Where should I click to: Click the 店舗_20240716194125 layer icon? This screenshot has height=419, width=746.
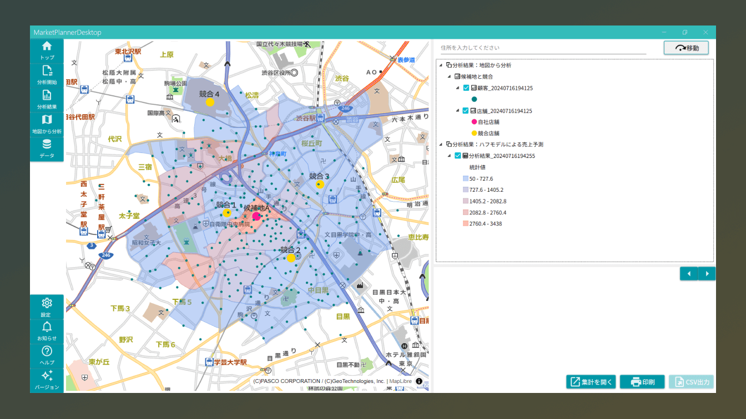[474, 111]
